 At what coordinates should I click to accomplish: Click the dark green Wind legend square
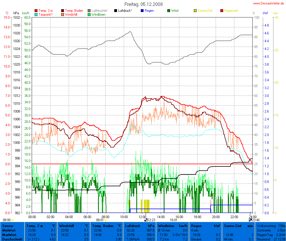click(169, 11)
